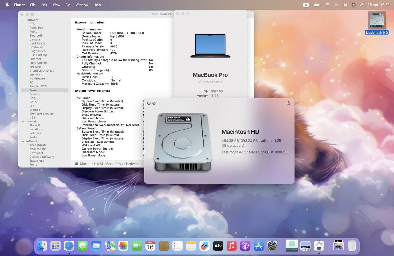
Task: Open Photos app in dock
Action: [123, 246]
